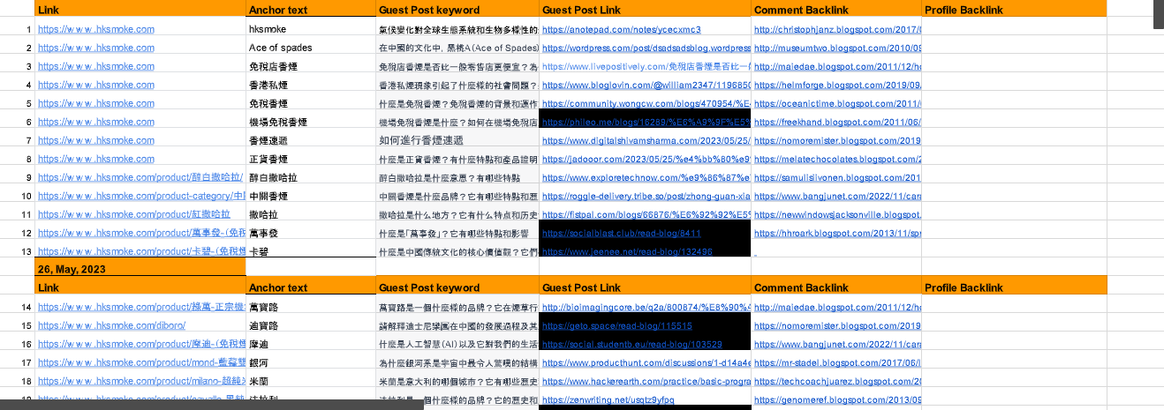Viewport: 1164px width, 410px height.
Task: Open the producthunt.com discussions link
Action: tap(646, 362)
